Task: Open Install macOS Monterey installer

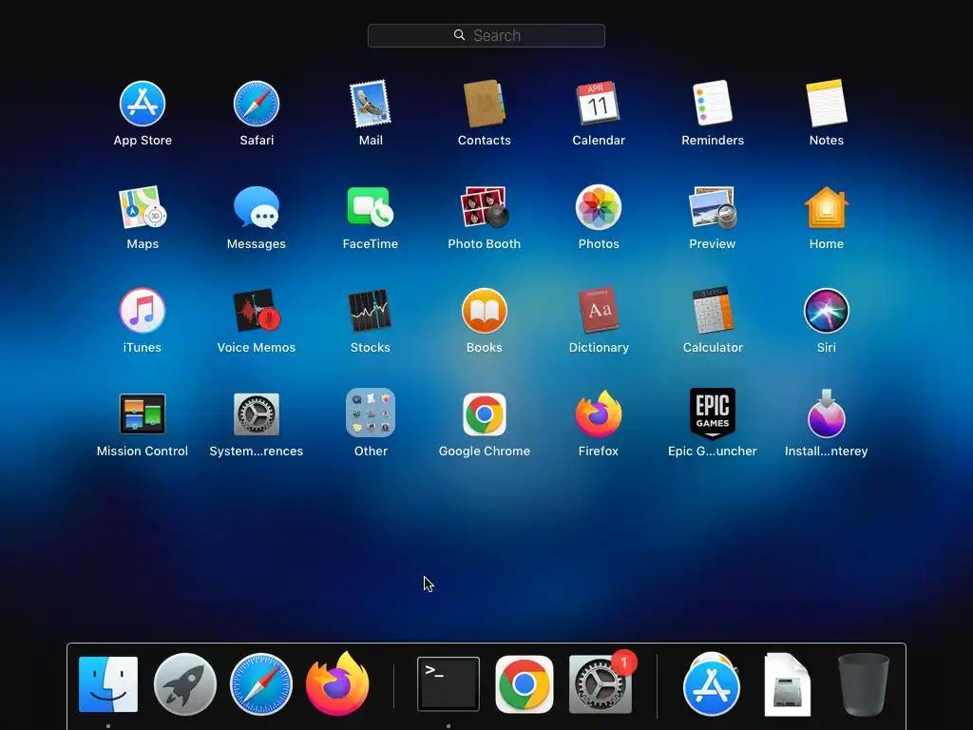Action: coord(826,414)
